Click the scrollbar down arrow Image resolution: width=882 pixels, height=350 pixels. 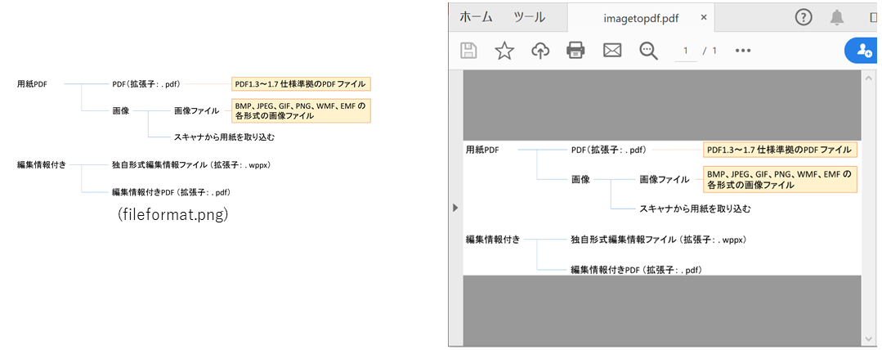(869, 339)
